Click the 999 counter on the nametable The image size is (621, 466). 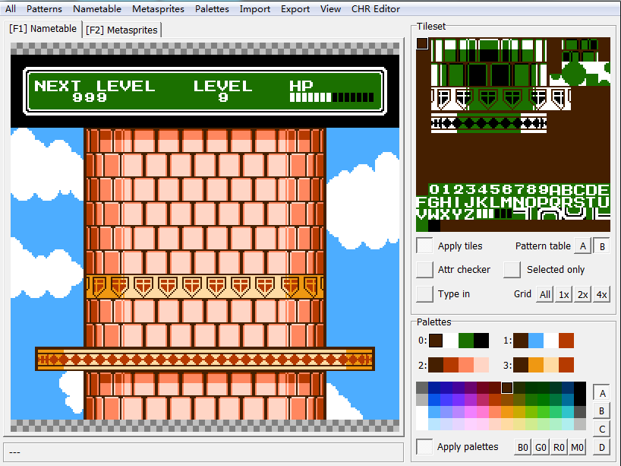pos(90,97)
